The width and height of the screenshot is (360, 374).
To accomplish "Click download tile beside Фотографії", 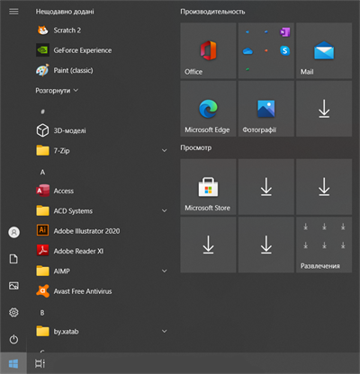I will point(324,109).
